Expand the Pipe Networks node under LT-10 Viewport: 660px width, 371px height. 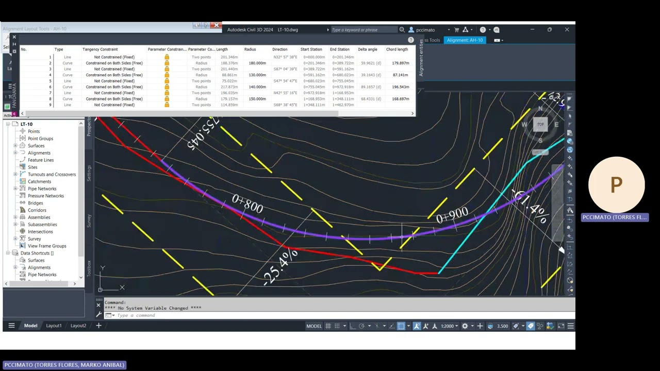coord(15,189)
